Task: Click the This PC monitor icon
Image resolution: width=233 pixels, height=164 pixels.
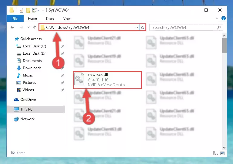Action: [16, 109]
